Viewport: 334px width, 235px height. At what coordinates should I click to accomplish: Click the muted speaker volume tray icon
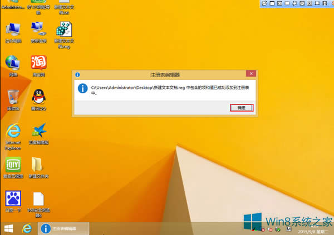pos(269,229)
